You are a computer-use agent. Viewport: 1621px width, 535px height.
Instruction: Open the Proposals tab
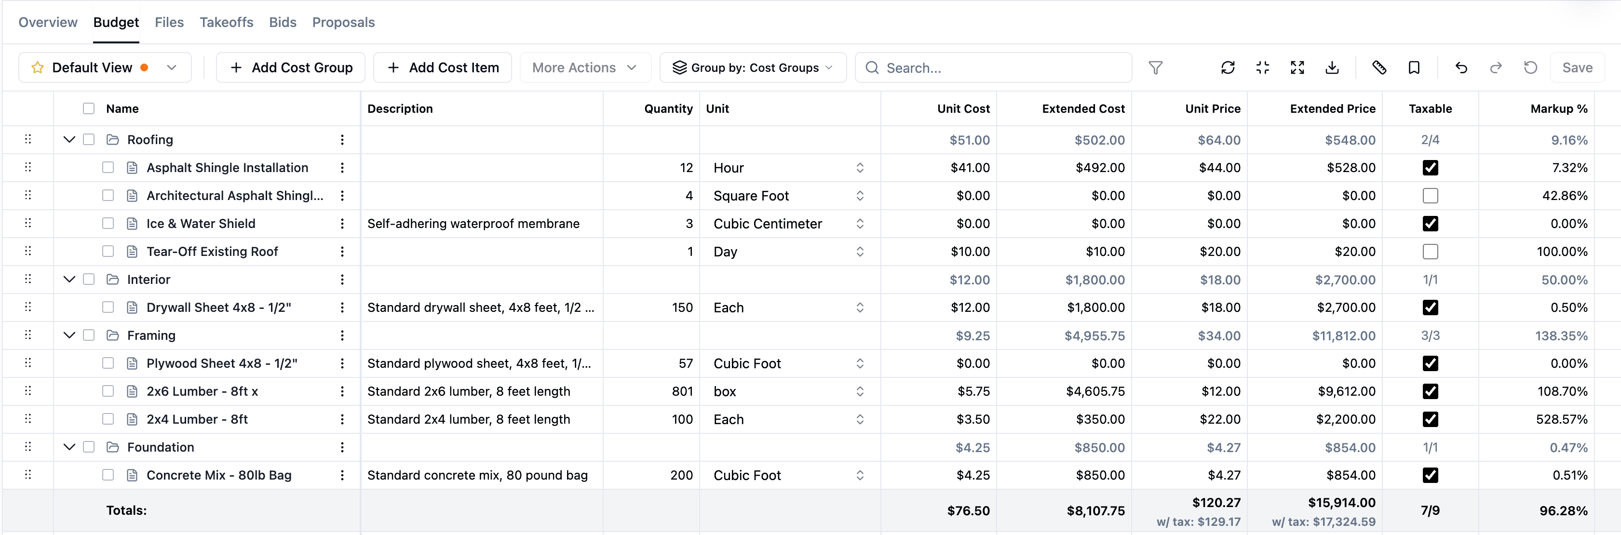[344, 22]
